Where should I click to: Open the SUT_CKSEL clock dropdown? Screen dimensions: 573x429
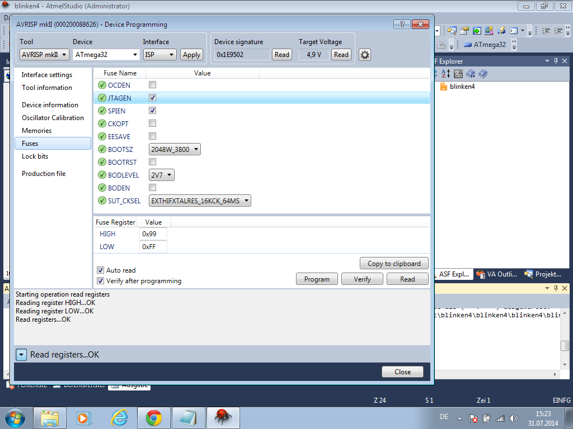pyautogui.click(x=200, y=201)
